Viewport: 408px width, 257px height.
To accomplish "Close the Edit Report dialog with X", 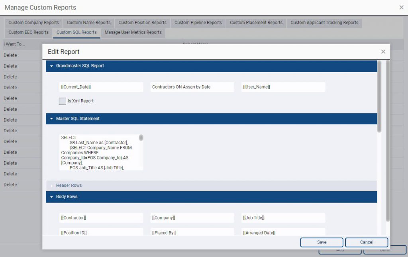I will (x=383, y=51).
